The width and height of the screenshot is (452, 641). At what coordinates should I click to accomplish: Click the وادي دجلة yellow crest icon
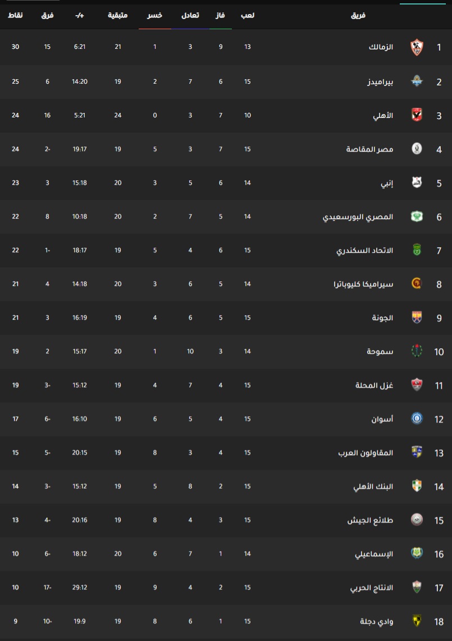417,621
